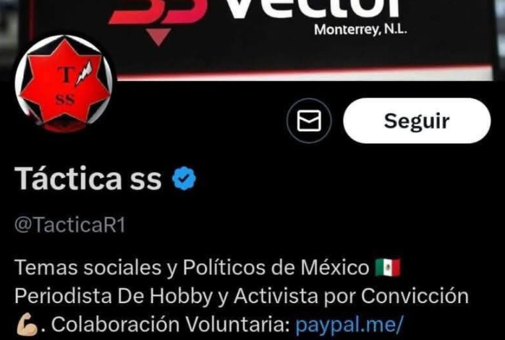
Task: Click the lightning bolt on avatar
Action: pos(84,74)
